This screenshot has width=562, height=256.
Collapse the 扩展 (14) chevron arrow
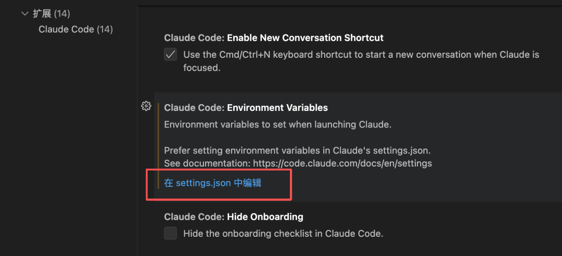tap(25, 14)
